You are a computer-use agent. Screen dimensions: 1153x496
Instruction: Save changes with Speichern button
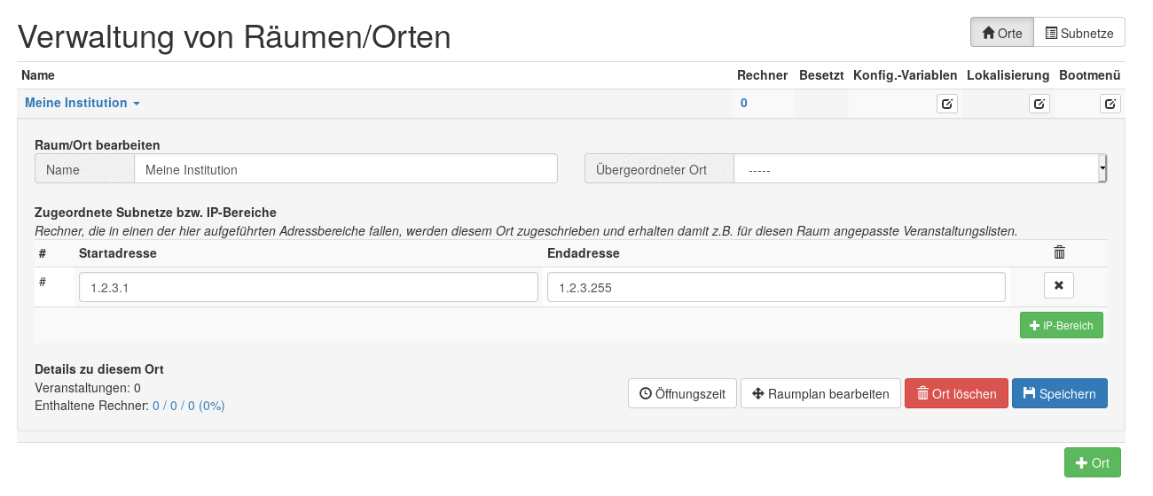[1059, 393]
